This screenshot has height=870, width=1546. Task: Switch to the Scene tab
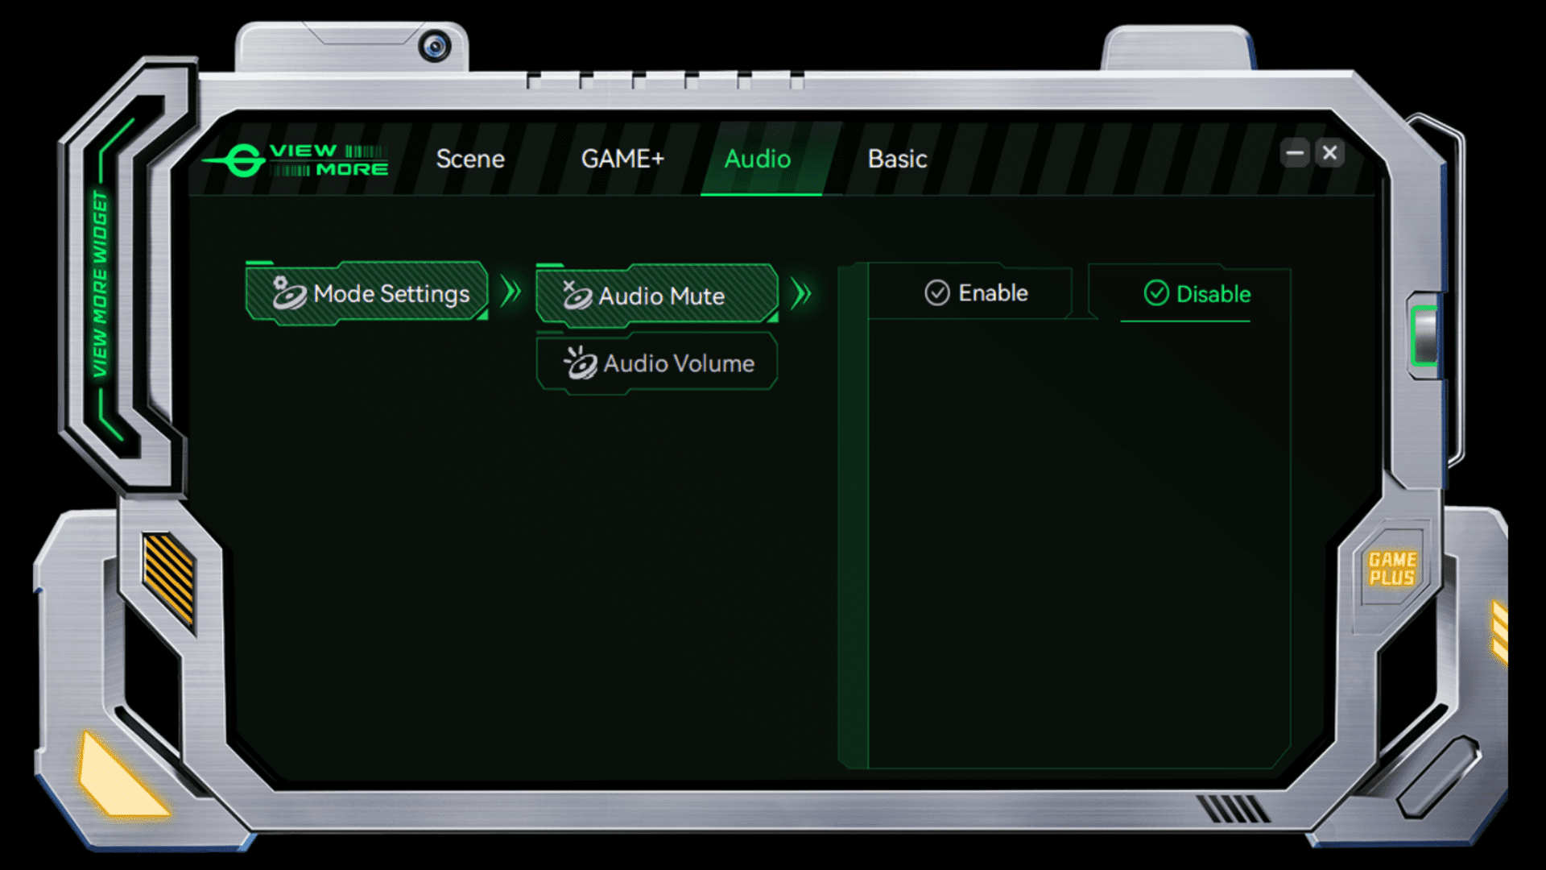tap(470, 159)
